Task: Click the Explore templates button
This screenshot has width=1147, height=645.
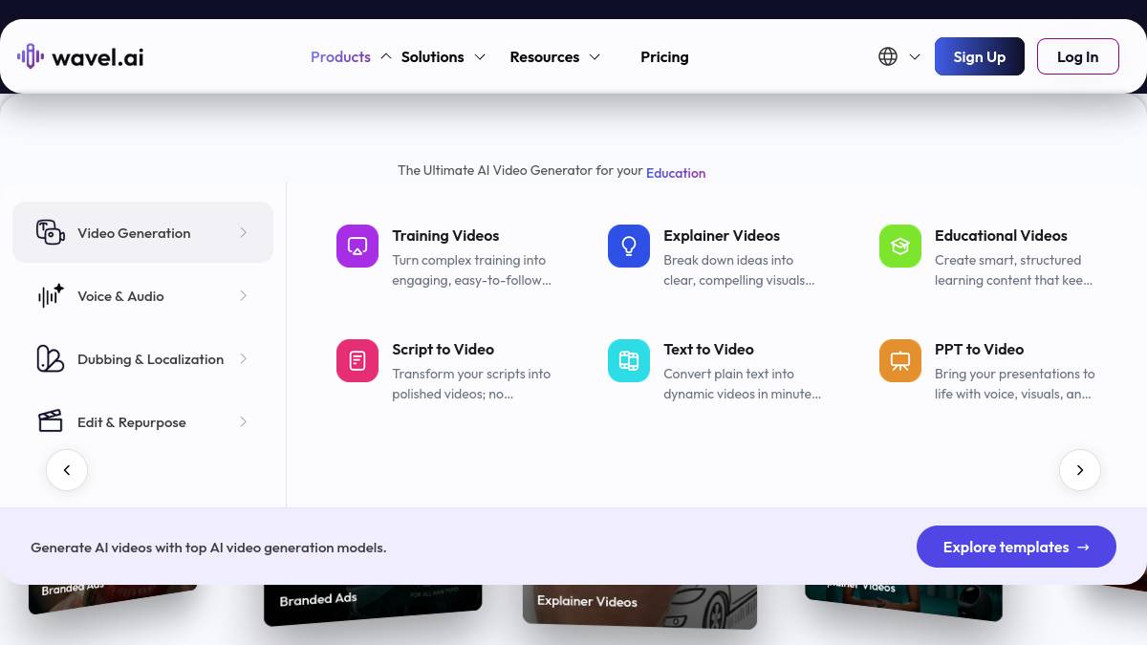Action: tap(1016, 547)
